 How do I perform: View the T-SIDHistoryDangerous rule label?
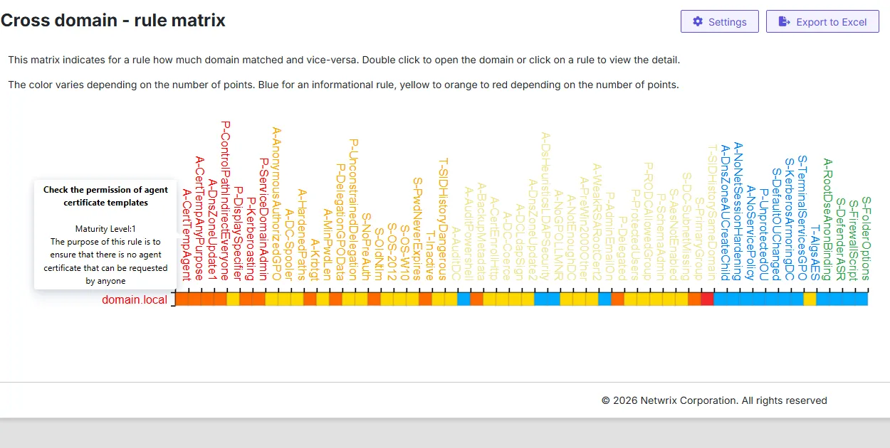[443, 219]
